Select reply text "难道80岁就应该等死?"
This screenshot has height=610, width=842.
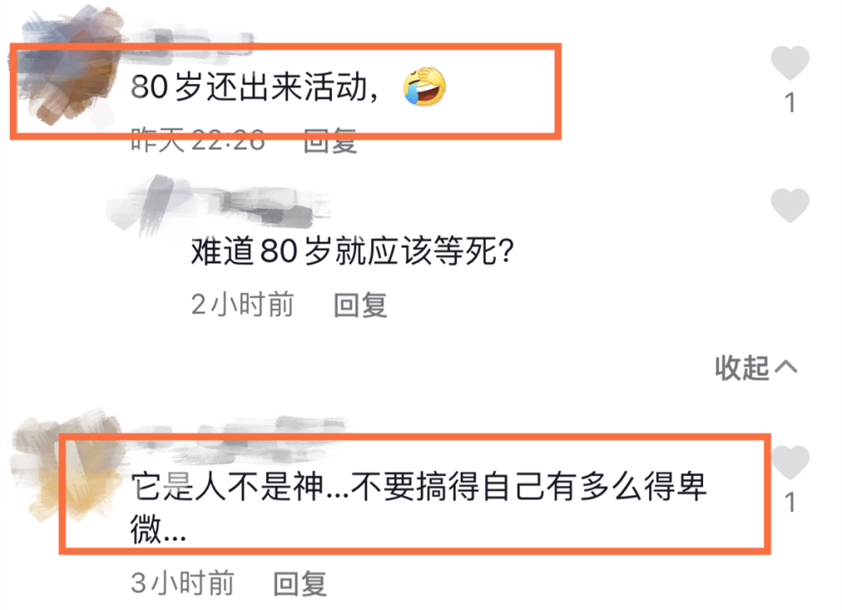[x=353, y=251]
